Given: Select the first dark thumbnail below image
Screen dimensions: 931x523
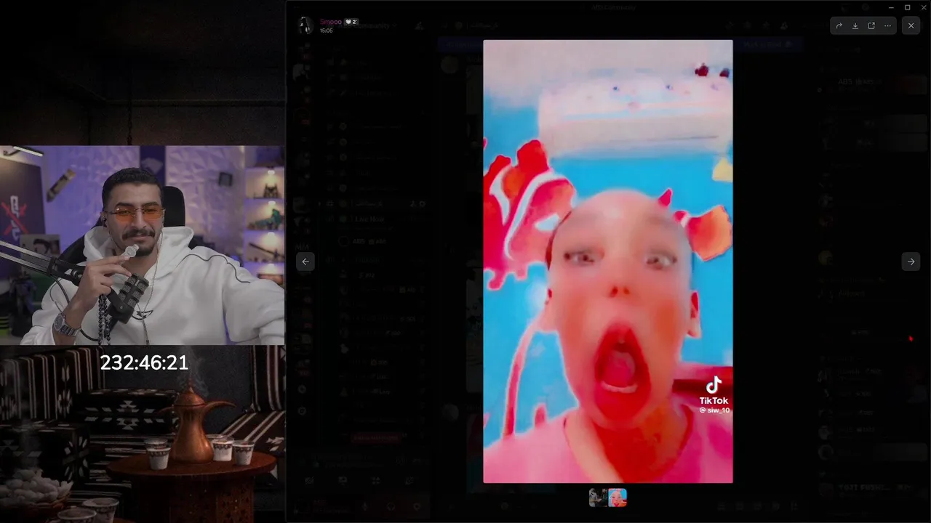Looking at the screenshot, I should pyautogui.click(x=598, y=498).
